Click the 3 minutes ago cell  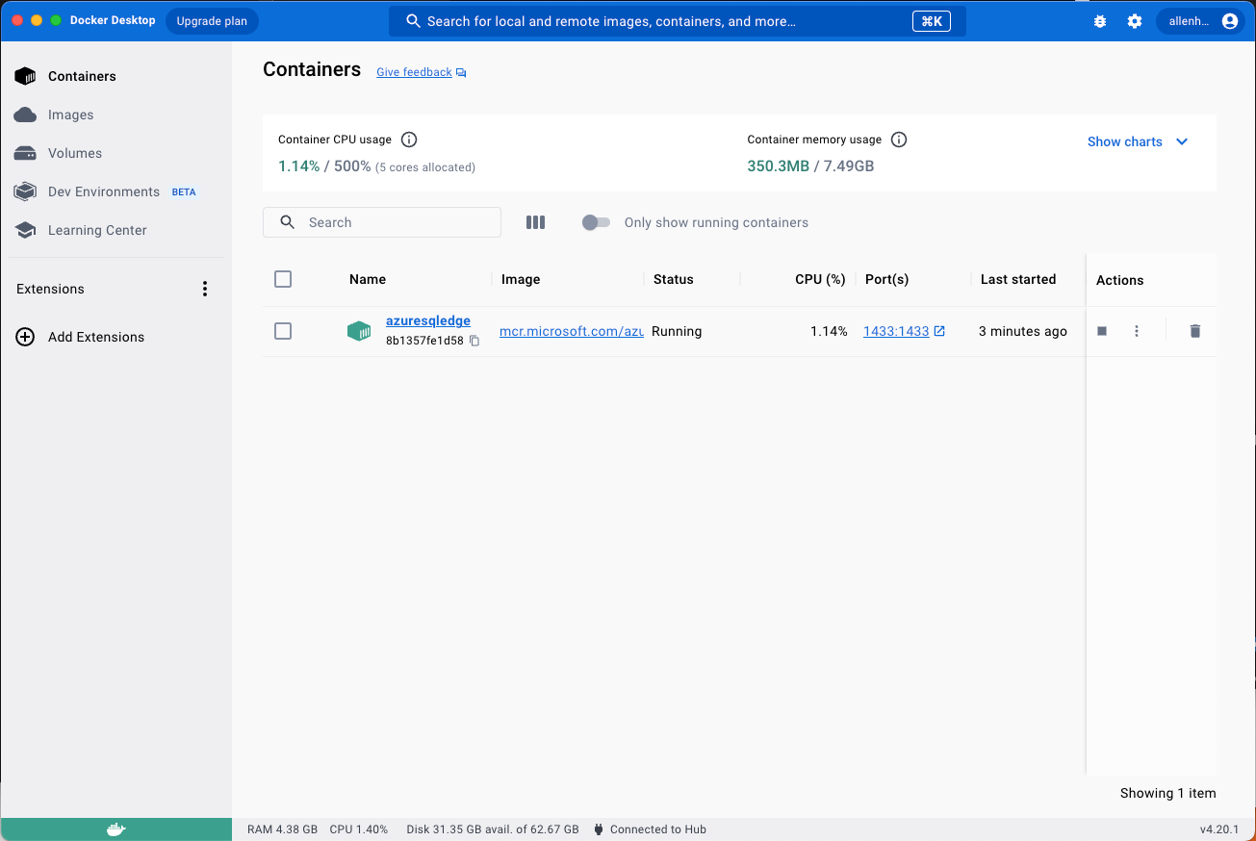pos(1023,331)
